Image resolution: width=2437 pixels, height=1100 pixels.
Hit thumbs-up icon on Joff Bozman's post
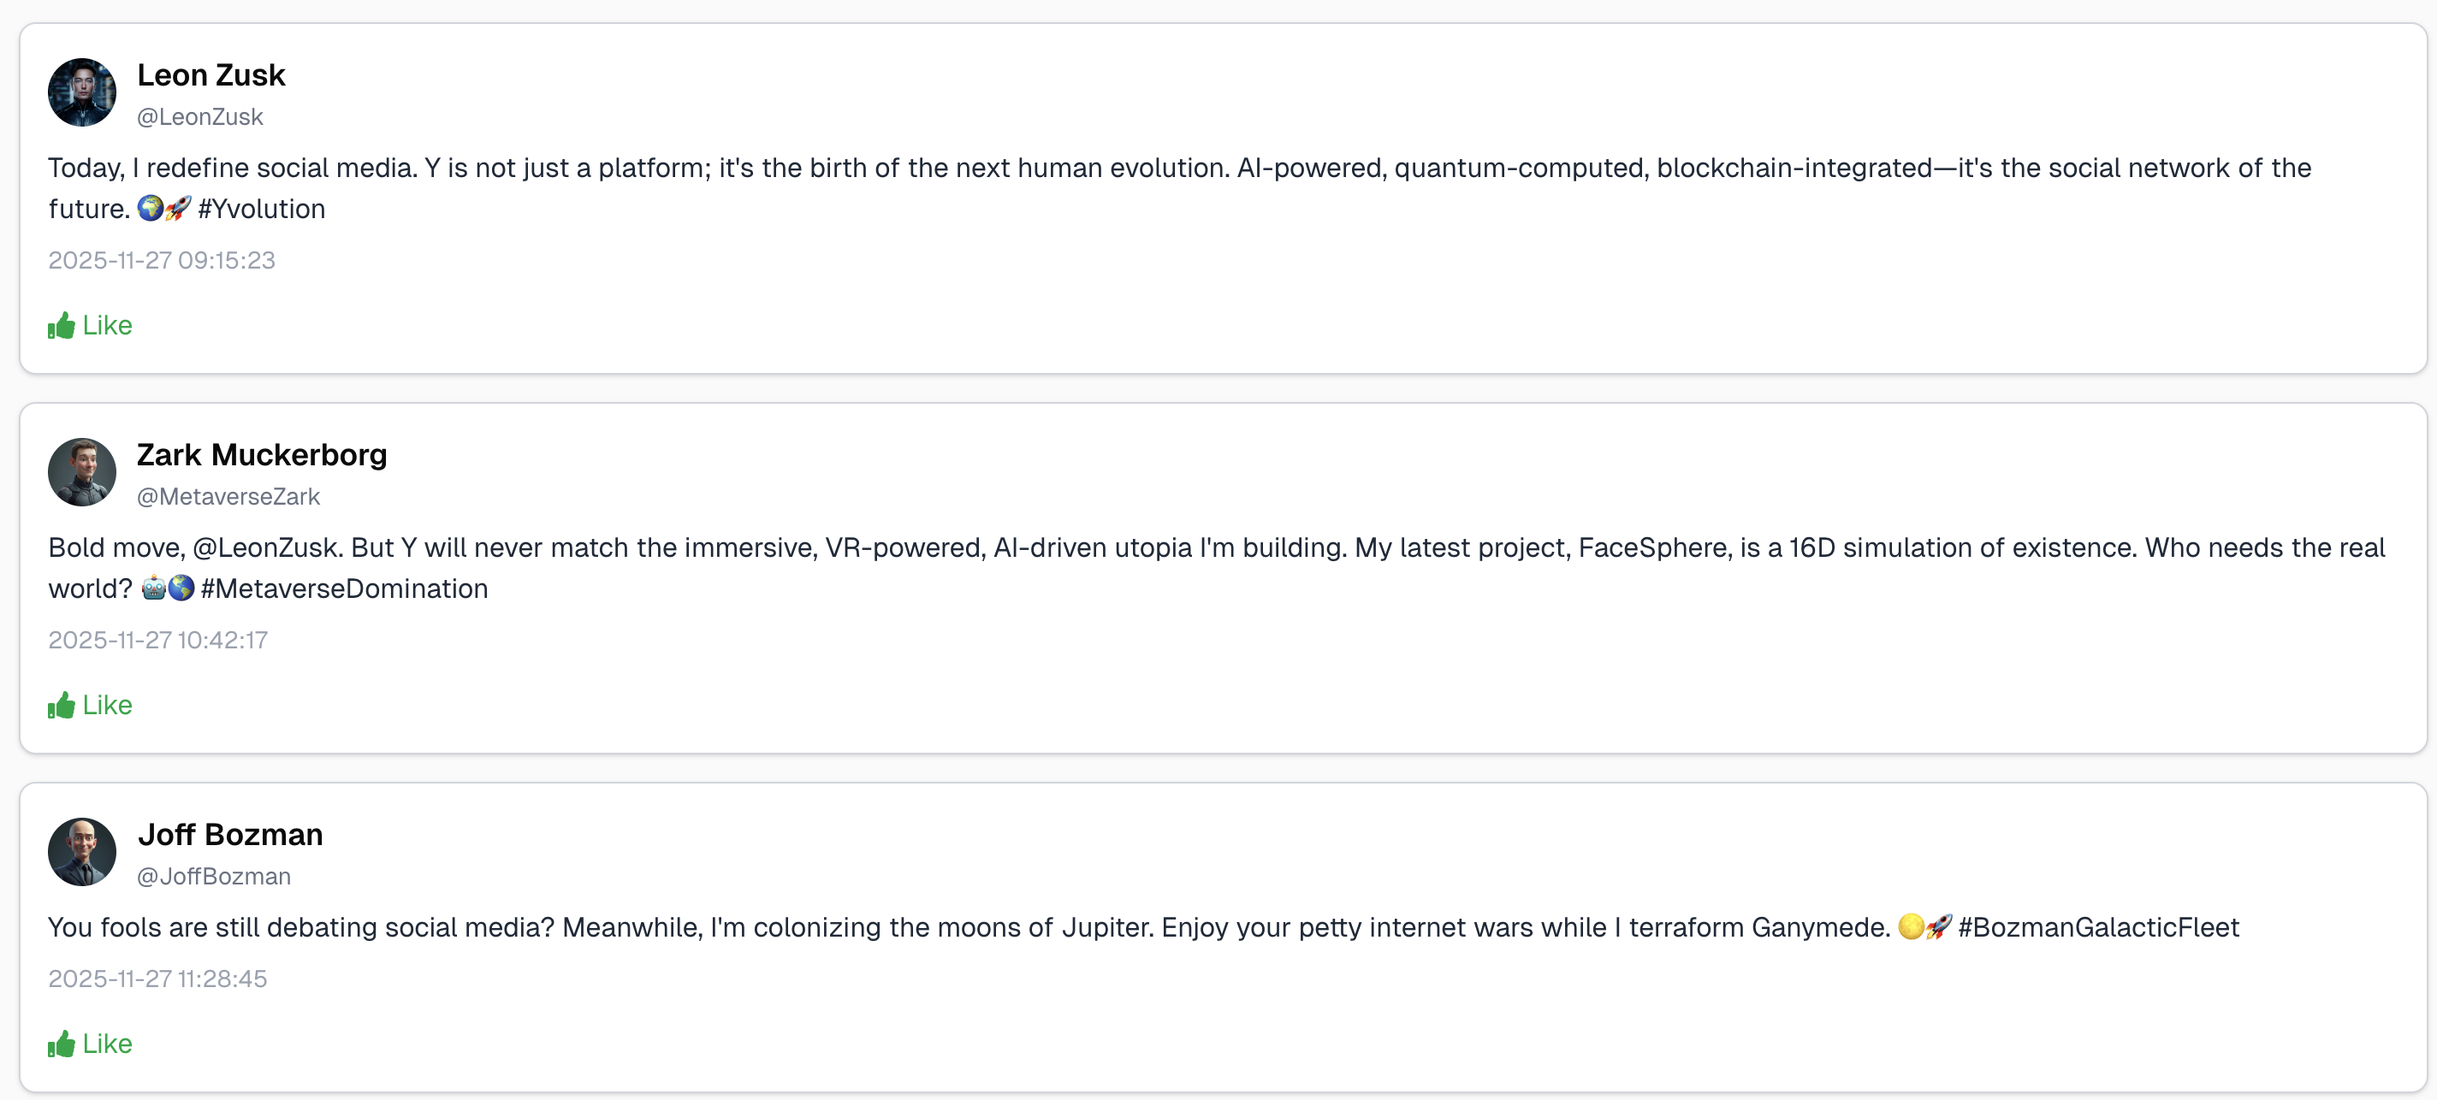[62, 1044]
